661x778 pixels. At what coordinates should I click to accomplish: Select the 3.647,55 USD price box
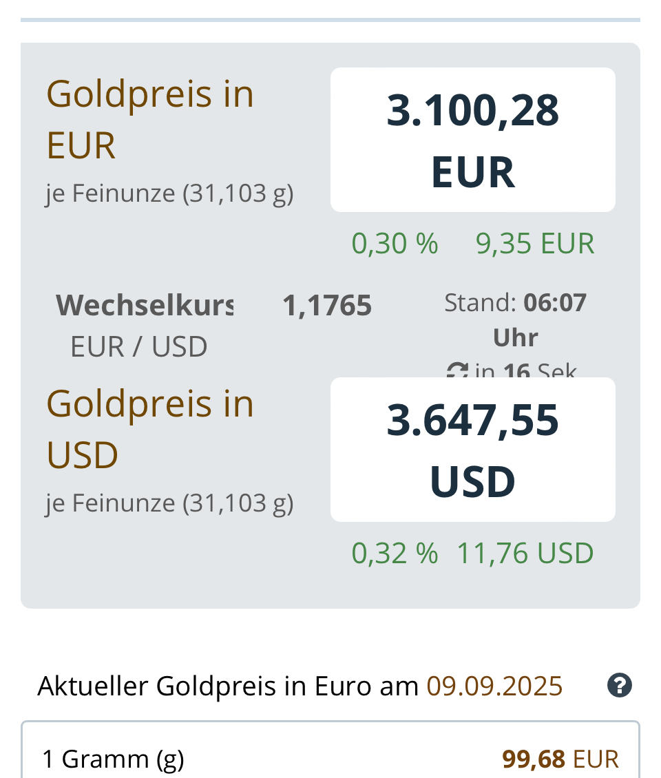[x=472, y=450]
